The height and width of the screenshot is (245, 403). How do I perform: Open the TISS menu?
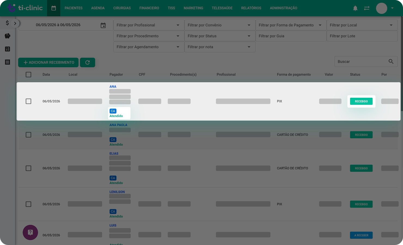[x=172, y=8]
